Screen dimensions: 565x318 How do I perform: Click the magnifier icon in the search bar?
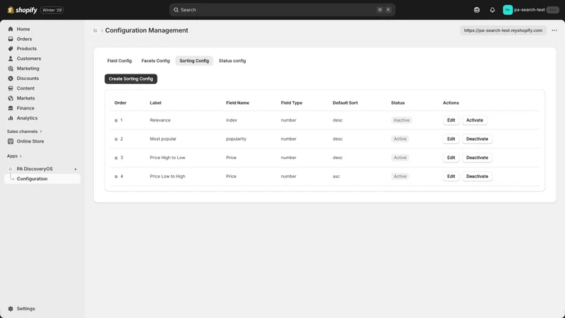tap(176, 10)
